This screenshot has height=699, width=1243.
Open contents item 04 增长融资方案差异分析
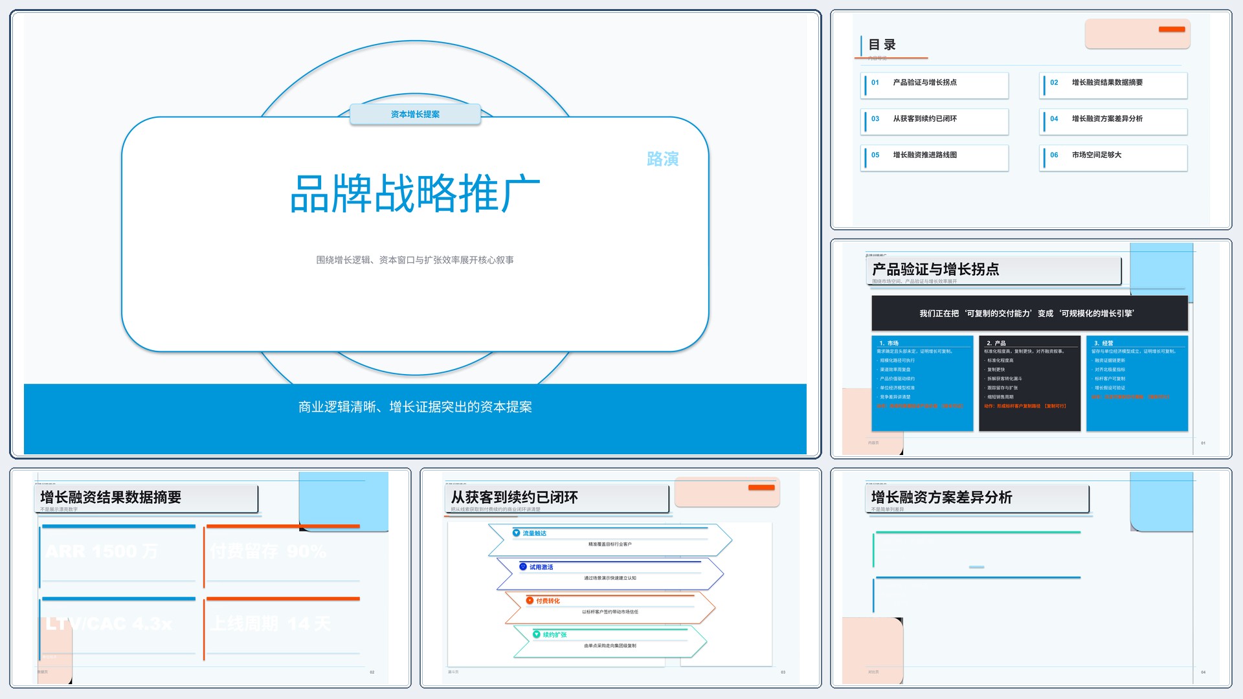coord(1114,121)
